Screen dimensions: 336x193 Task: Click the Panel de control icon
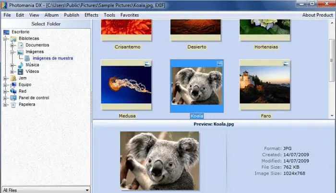click(x=13, y=98)
